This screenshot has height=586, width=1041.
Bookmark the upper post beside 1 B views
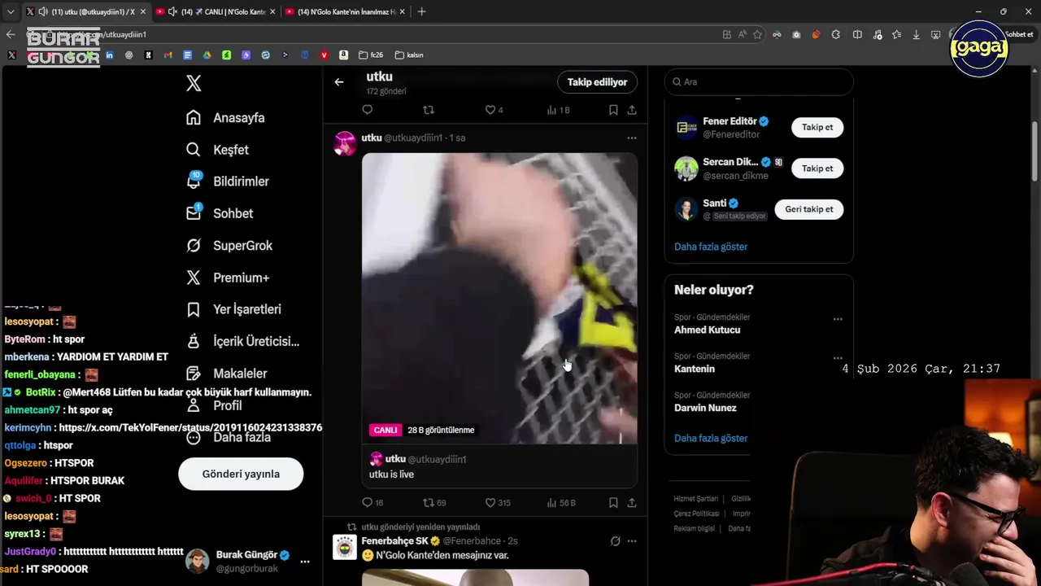coord(613,110)
